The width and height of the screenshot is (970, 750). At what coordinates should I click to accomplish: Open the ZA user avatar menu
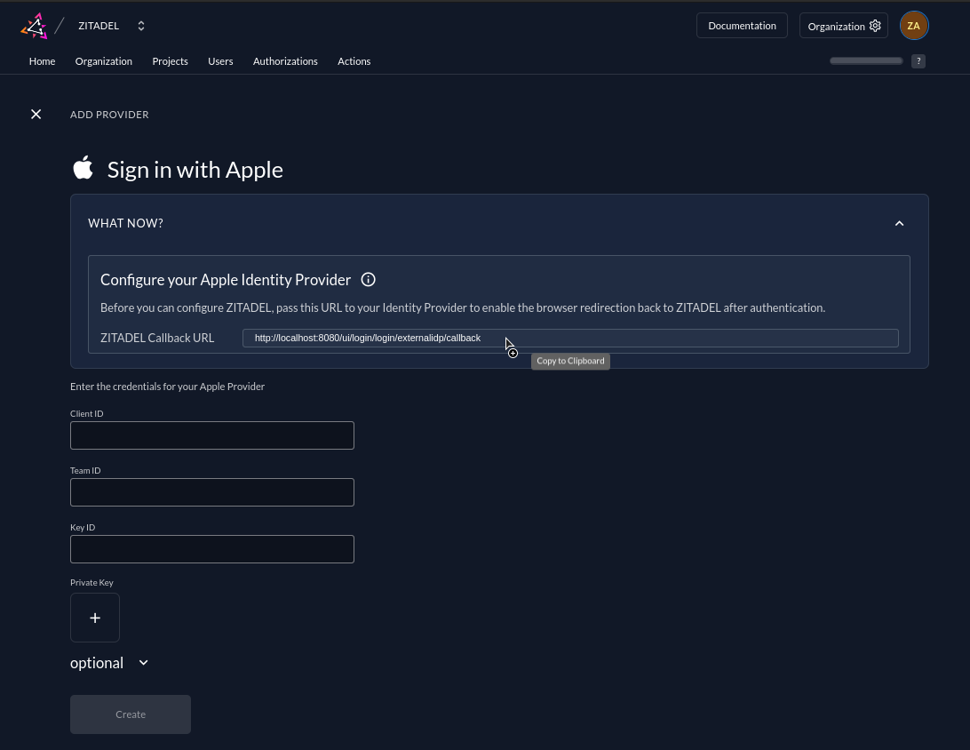tap(914, 25)
